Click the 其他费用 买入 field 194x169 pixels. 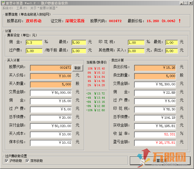click(x=136, y=51)
